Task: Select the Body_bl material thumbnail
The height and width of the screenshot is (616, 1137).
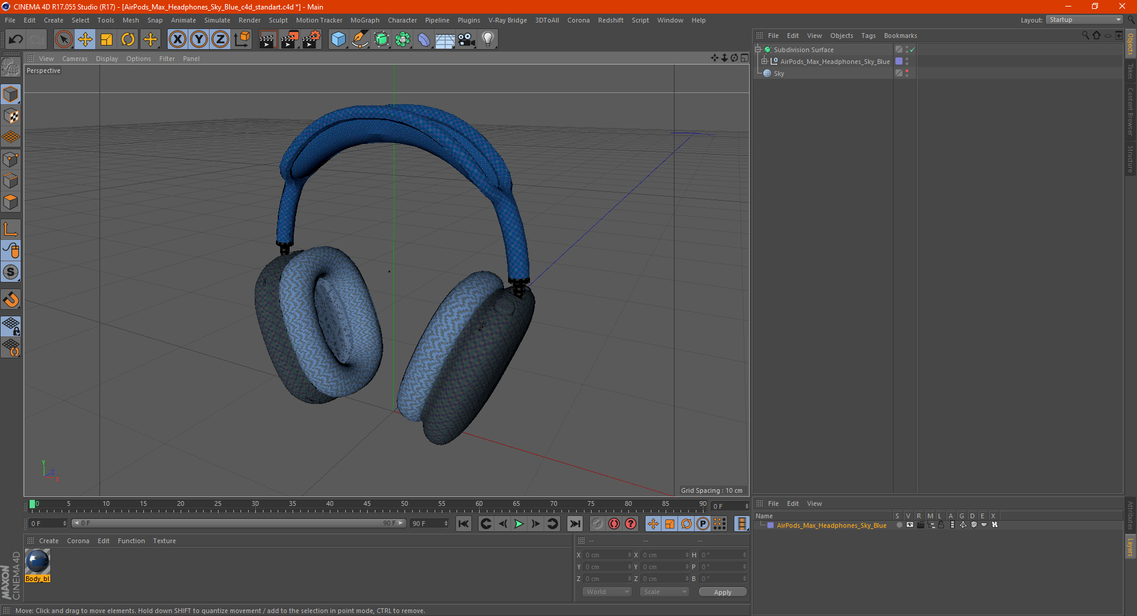Action: 37,562
